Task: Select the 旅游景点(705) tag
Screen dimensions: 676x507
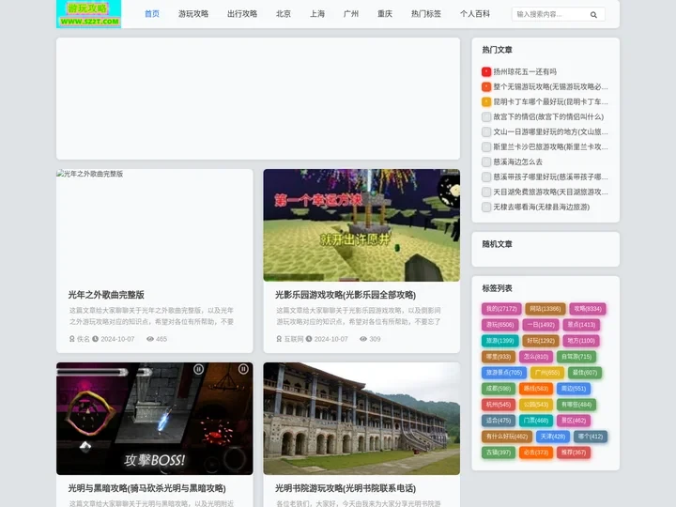Action: 503,373
